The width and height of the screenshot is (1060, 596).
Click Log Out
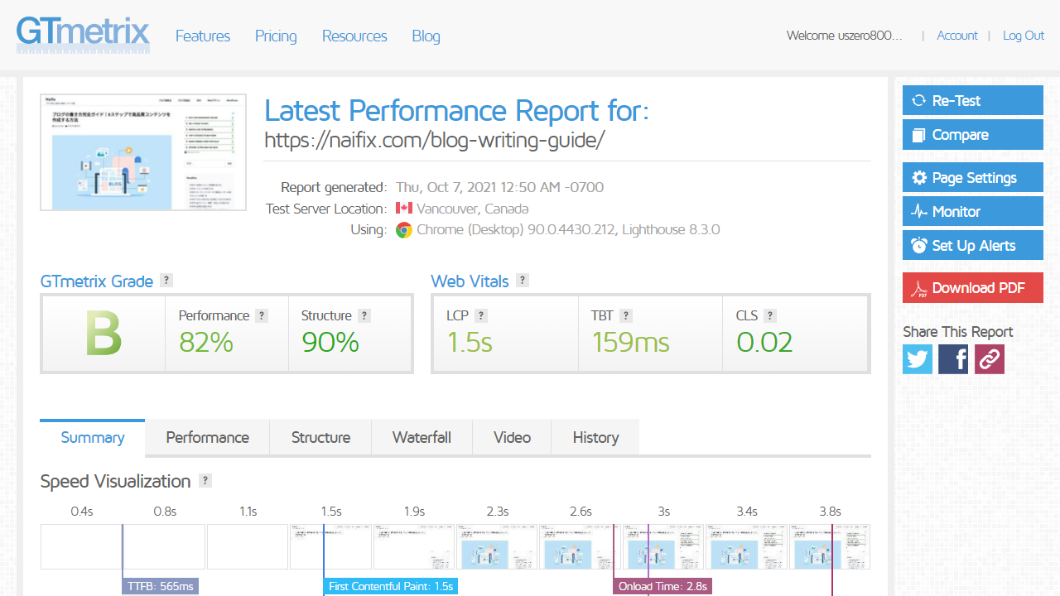(x=1024, y=36)
